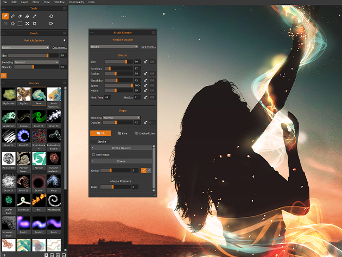Select the Eraser tool
This screenshot has width=342, height=257.
(20, 16)
